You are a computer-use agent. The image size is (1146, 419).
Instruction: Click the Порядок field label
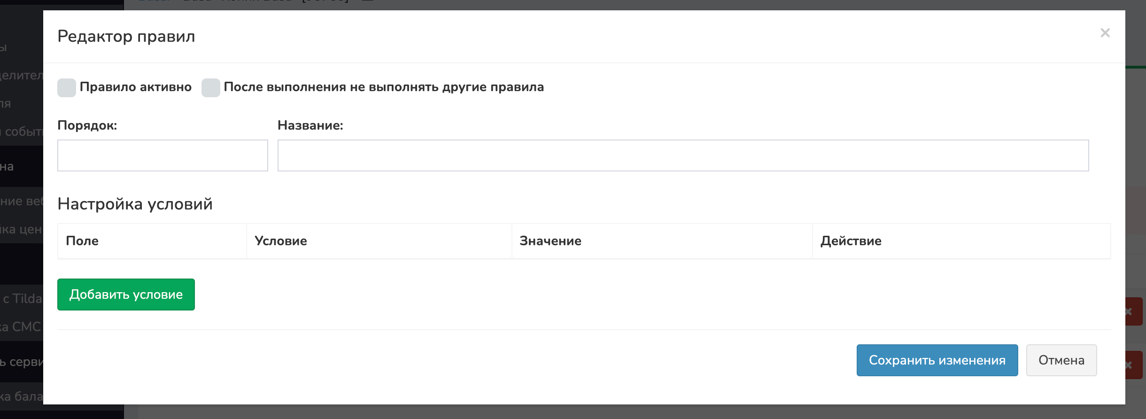(87, 125)
